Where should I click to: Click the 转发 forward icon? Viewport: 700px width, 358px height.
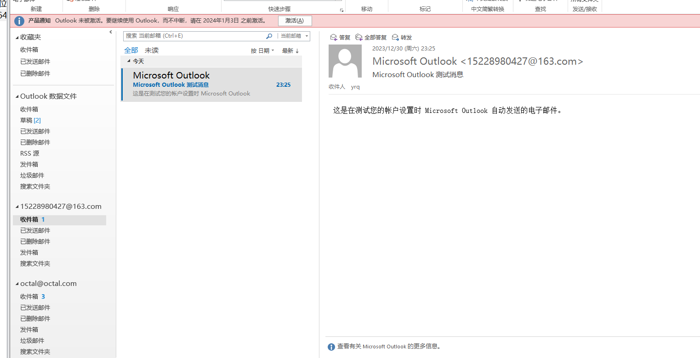click(x=395, y=37)
